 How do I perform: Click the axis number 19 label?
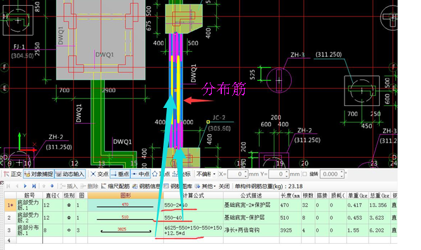tap(280, 163)
